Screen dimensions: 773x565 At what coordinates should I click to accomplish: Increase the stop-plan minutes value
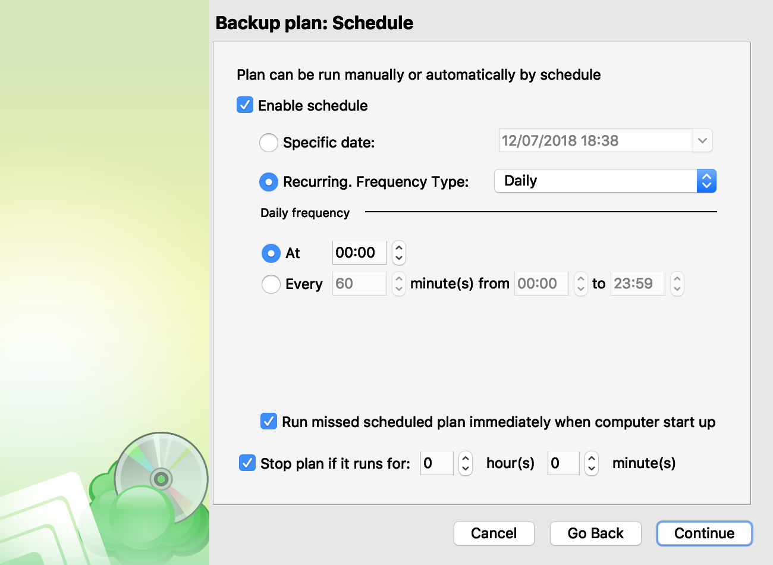click(592, 459)
